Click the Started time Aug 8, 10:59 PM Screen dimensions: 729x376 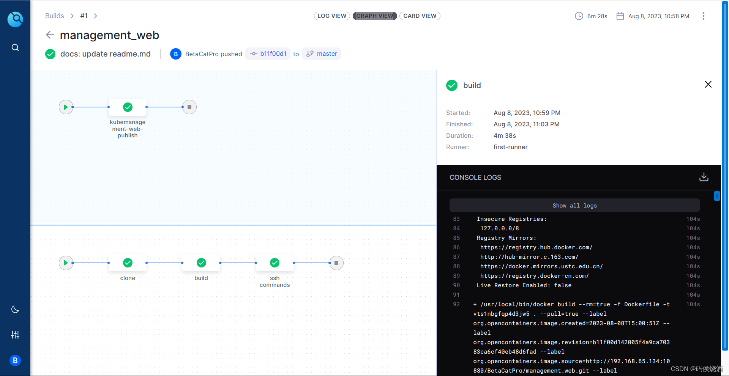coord(527,113)
